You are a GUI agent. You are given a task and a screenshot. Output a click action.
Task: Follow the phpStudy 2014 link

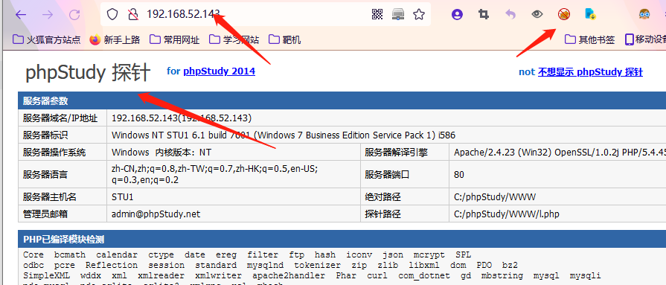220,71
